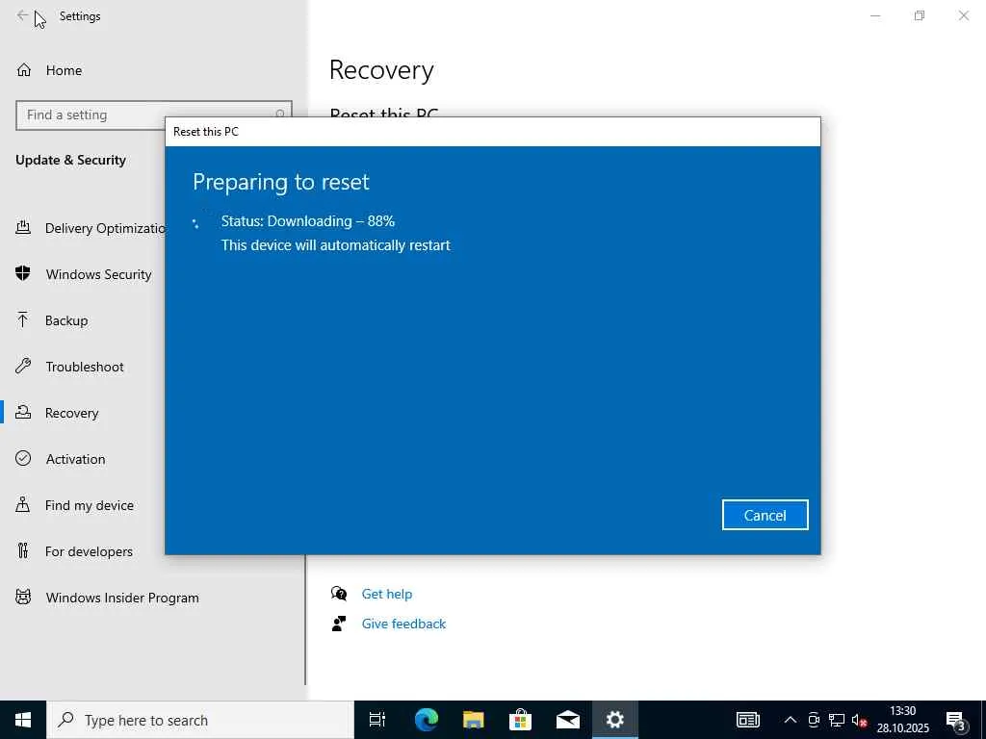
Task: Click the Settings gear taskbar icon
Action: point(615,720)
